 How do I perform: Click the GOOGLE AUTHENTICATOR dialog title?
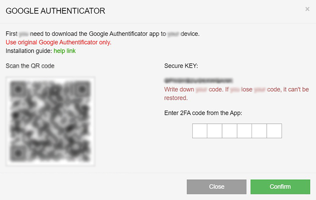pyautogui.click(x=56, y=11)
